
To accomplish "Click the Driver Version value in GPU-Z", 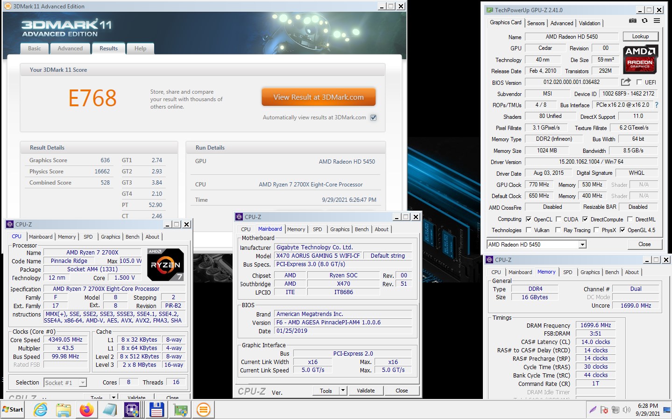I will [591, 162].
